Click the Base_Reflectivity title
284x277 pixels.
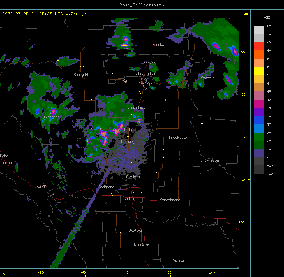pyautogui.click(x=142, y=5)
